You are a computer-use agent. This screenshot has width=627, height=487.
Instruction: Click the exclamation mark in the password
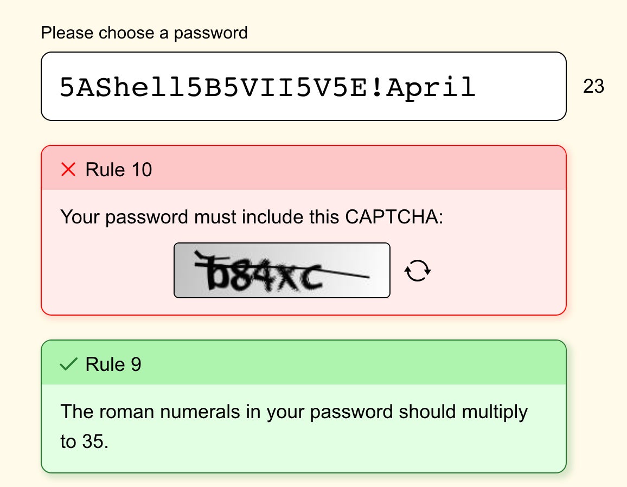376,87
